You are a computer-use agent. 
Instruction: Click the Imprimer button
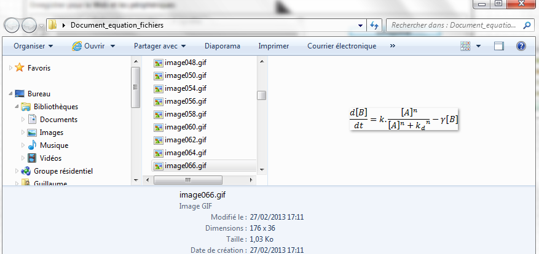click(x=273, y=46)
